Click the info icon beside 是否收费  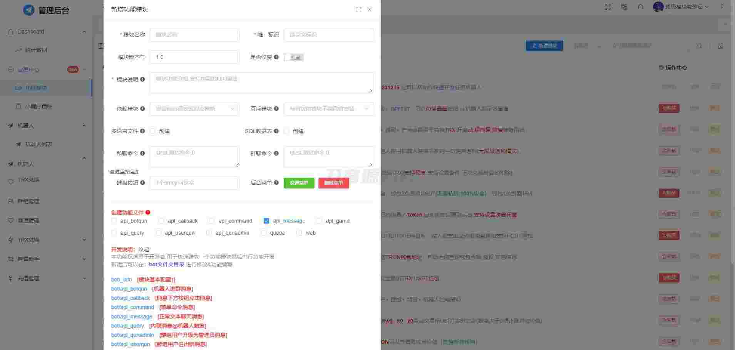click(x=276, y=57)
